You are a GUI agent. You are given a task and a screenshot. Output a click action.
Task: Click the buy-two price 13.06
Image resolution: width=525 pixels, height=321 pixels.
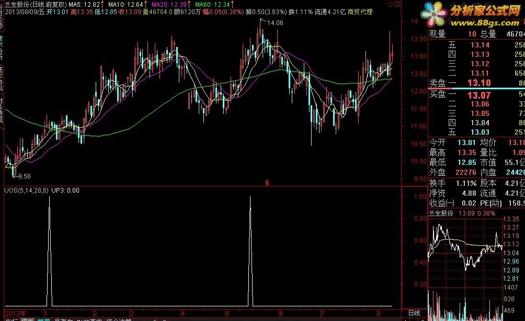(x=480, y=104)
